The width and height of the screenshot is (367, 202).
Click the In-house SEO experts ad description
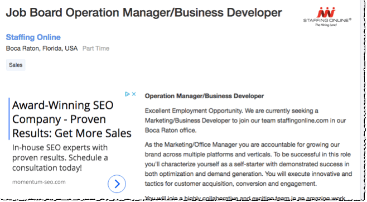[x=60, y=157]
